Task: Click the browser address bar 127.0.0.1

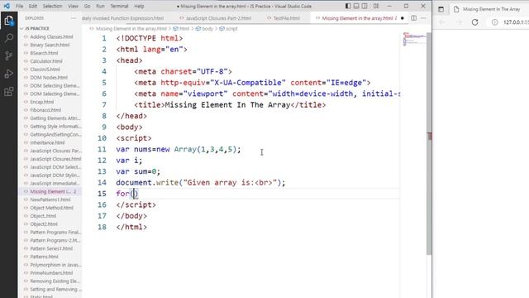Action: (x=516, y=22)
